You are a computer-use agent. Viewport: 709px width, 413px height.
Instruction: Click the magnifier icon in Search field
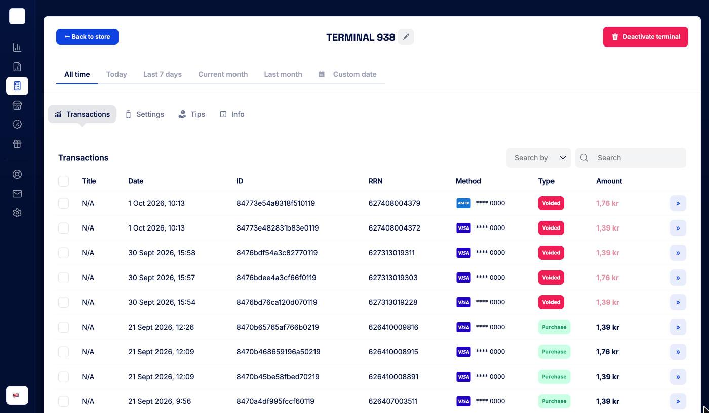[584, 158]
